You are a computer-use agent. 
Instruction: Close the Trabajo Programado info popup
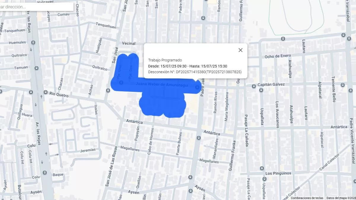(x=240, y=50)
